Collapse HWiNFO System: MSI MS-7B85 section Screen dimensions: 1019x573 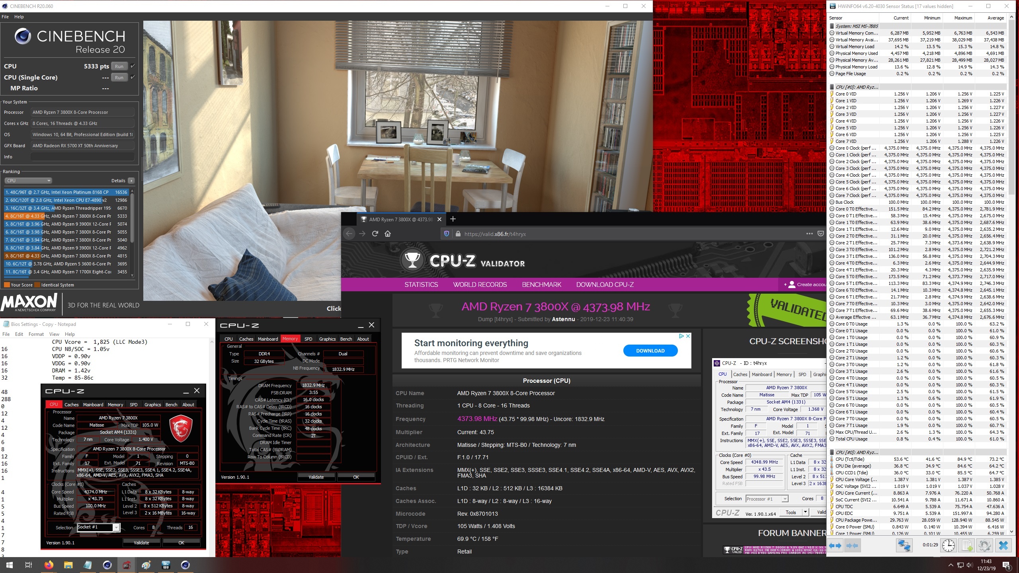pyautogui.click(x=832, y=26)
